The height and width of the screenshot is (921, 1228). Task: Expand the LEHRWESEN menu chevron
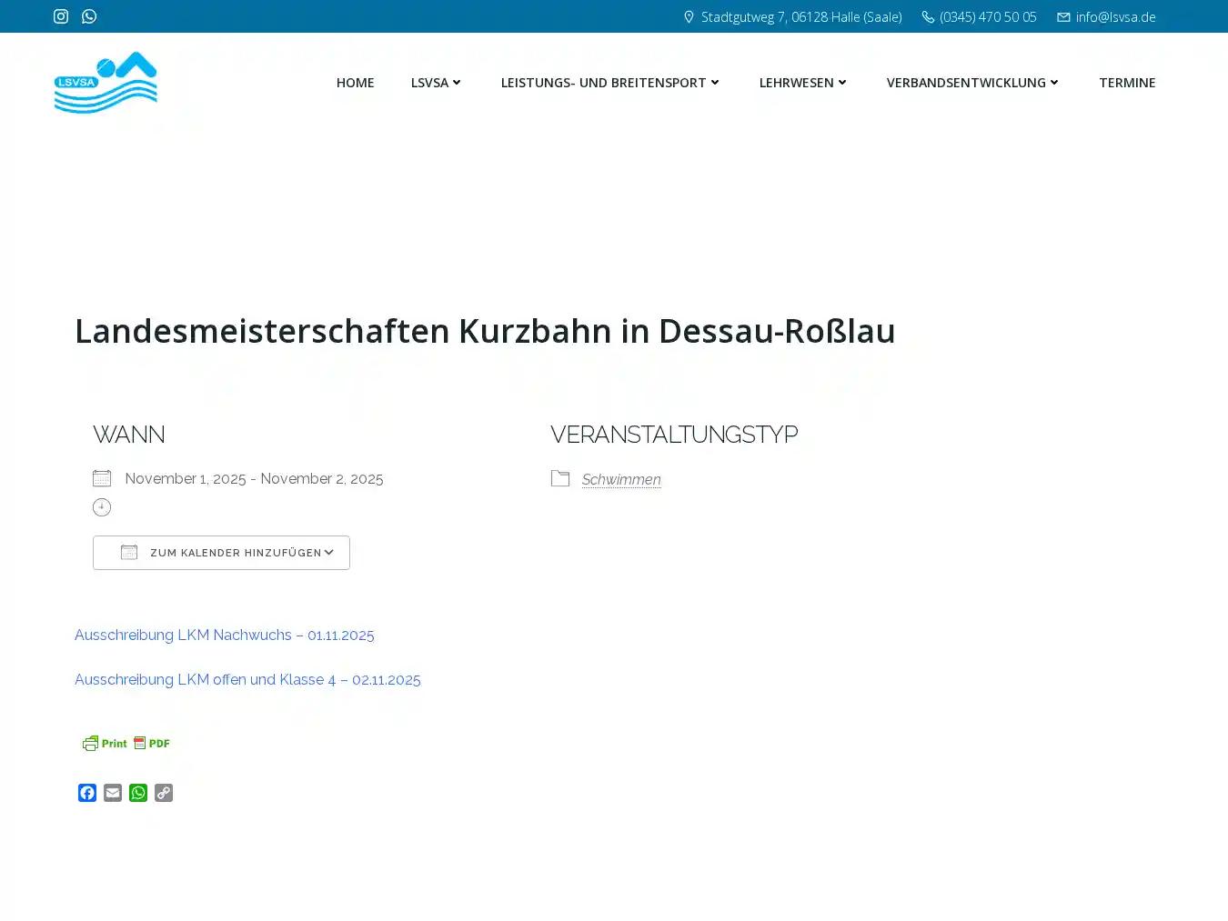coord(842,83)
